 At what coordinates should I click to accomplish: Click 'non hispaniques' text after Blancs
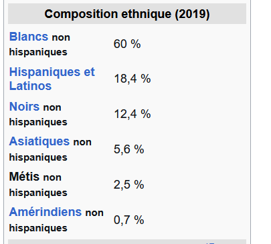click(39, 45)
